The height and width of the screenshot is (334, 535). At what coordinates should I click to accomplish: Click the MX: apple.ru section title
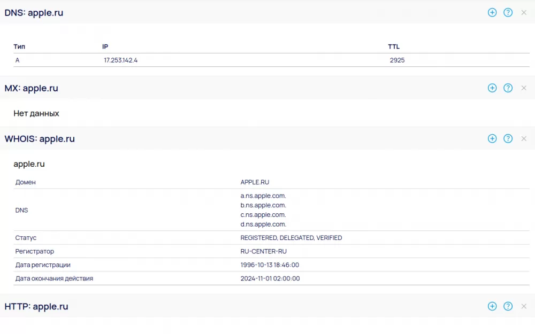click(x=32, y=88)
